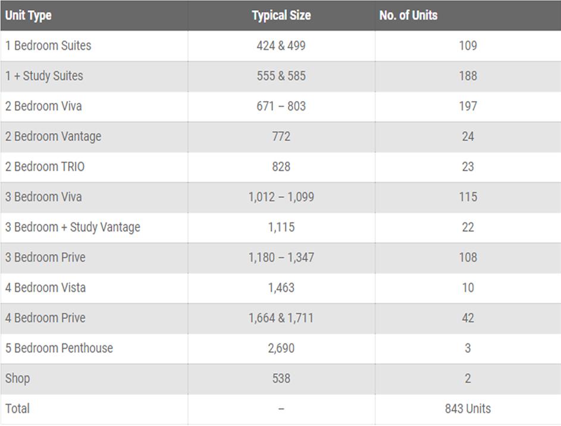Click the 2 Bedroom Viva label
This screenshot has height=426, width=561.
click(43, 106)
